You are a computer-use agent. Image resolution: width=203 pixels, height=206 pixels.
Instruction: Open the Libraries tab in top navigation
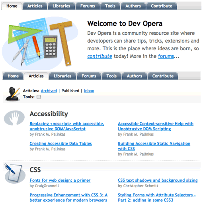point(61,6)
